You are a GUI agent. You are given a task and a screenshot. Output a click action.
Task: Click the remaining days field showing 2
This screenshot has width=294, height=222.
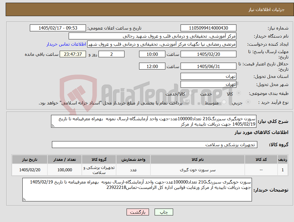[x=111, y=54]
